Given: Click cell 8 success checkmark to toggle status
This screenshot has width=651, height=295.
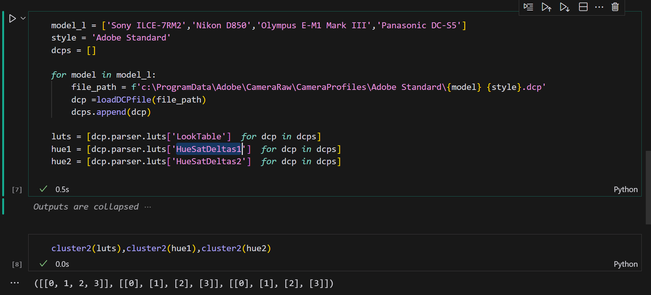Looking at the screenshot, I should coord(43,264).
